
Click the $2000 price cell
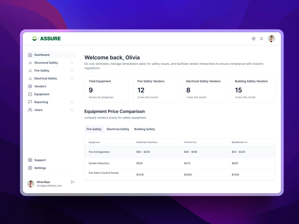[x=188, y=175]
